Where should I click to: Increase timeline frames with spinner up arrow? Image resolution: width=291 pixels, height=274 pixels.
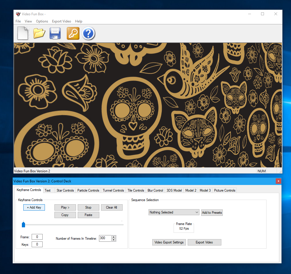[x=114, y=237]
